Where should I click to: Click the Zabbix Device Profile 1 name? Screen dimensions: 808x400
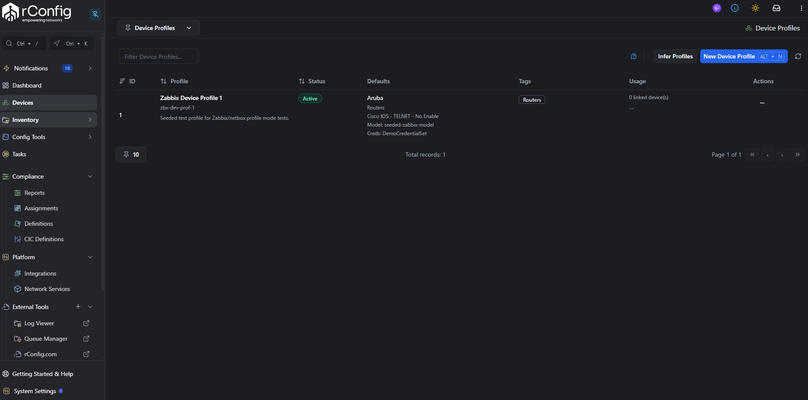point(191,98)
